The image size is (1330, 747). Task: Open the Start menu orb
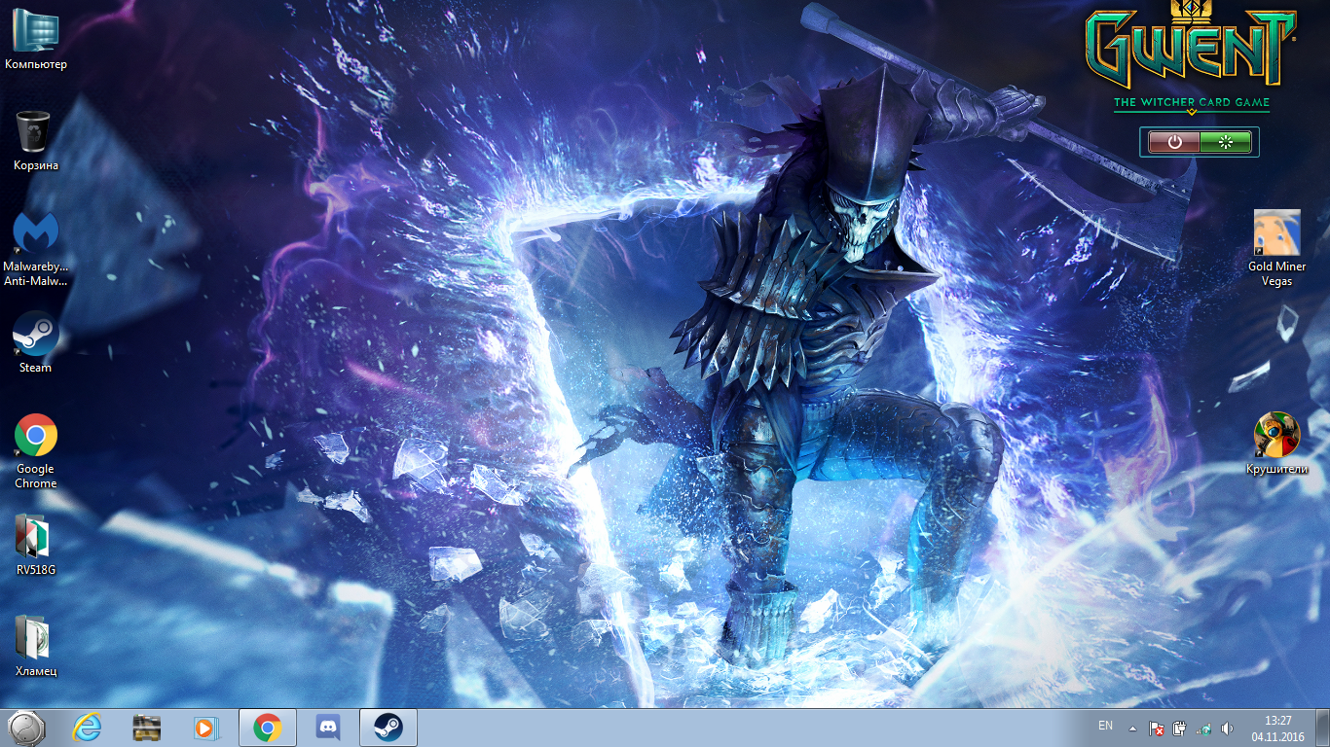pos(26,728)
